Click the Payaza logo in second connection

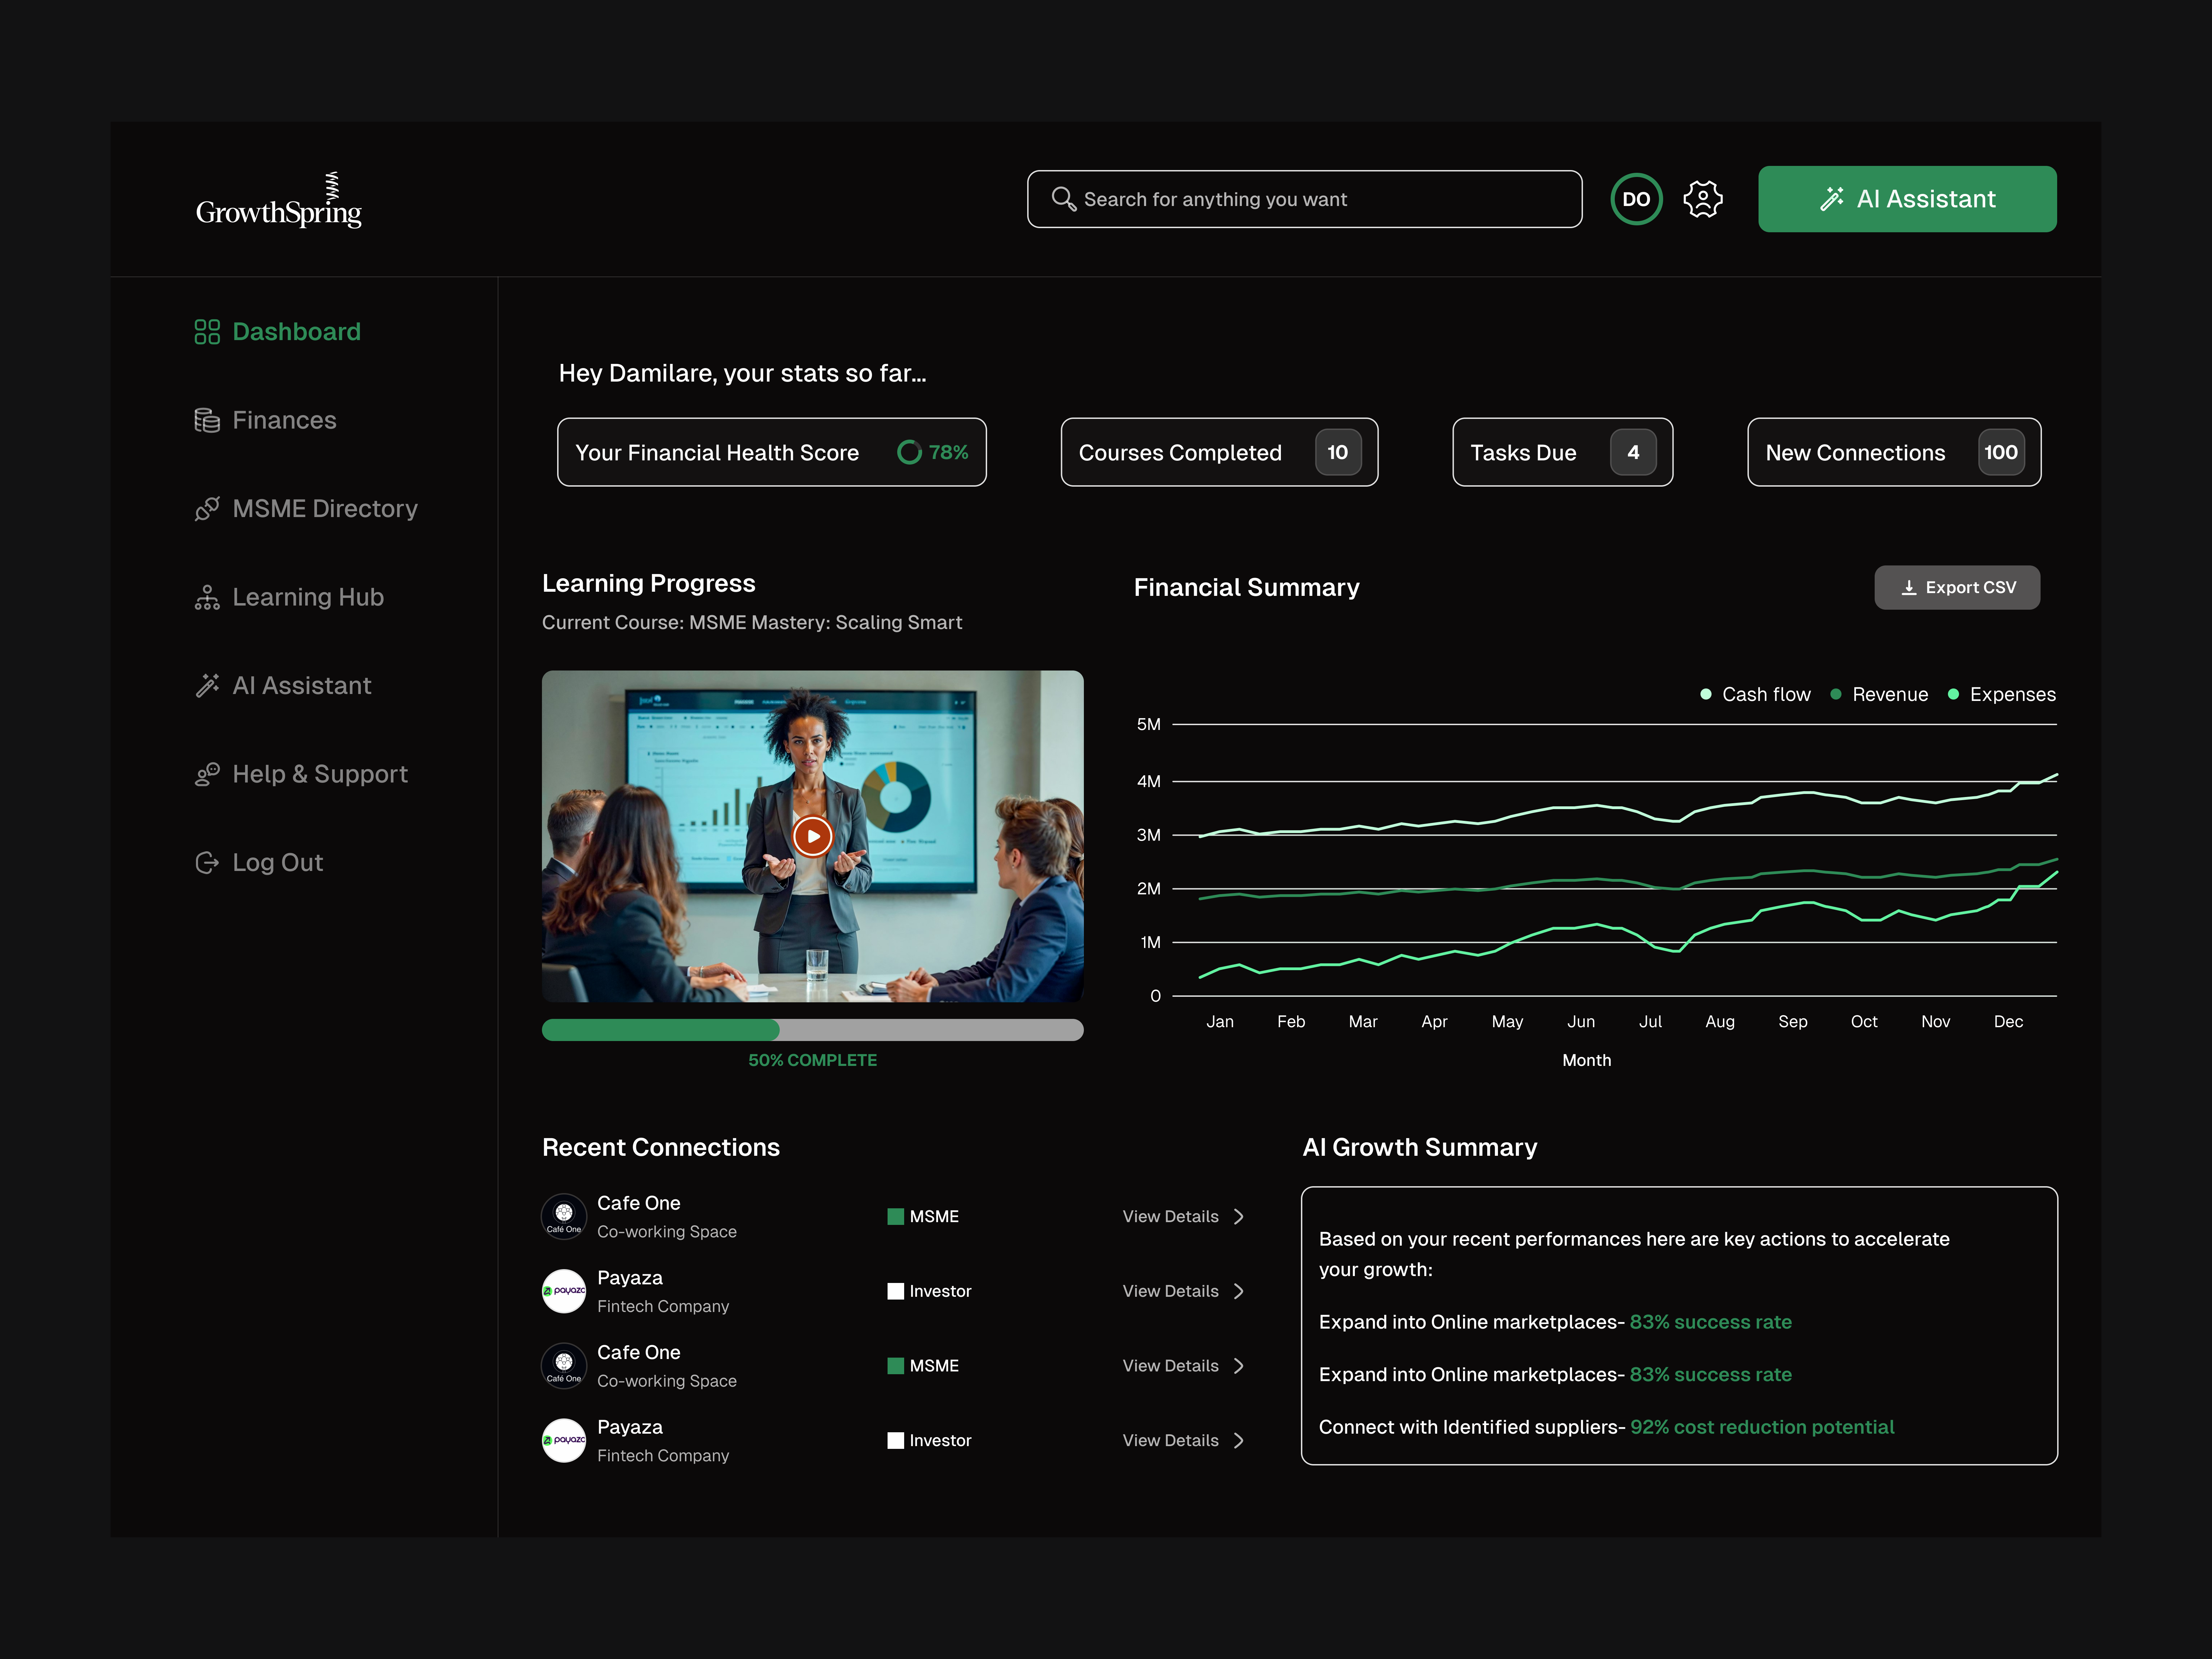click(564, 1291)
